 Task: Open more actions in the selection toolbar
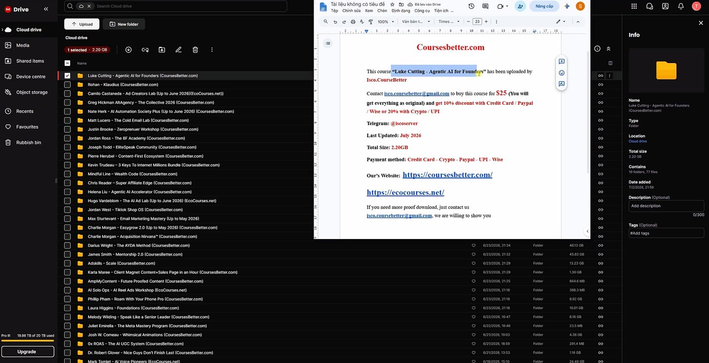click(x=212, y=49)
